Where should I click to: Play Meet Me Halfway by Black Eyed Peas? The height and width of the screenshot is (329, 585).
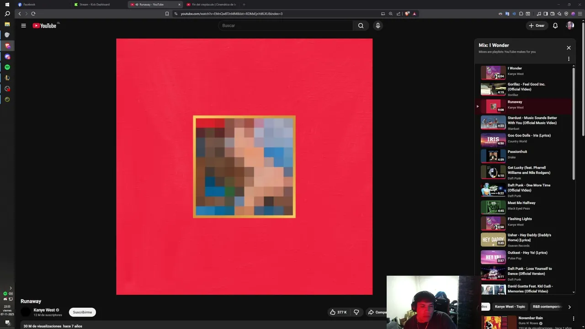click(x=523, y=207)
